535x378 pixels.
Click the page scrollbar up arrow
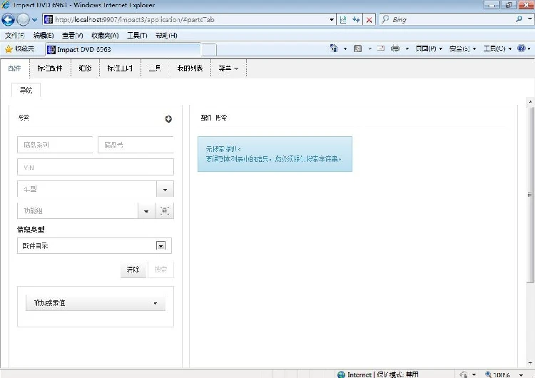[x=530, y=102]
